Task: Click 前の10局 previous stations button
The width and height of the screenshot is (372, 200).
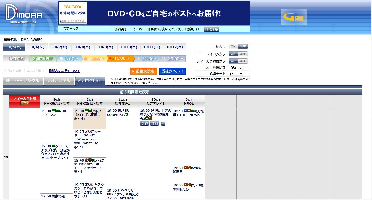Action: (x=13, y=71)
